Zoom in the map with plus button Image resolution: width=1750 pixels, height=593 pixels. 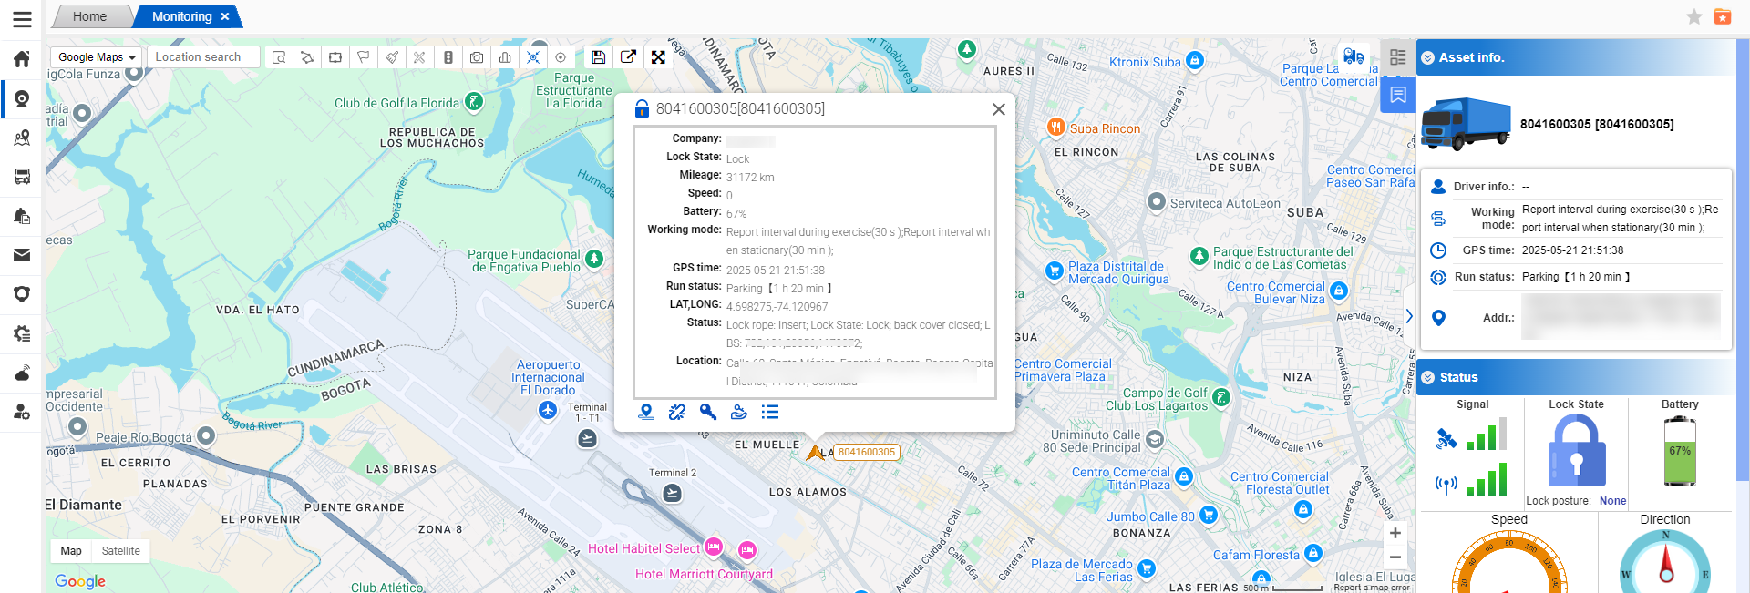[1395, 534]
